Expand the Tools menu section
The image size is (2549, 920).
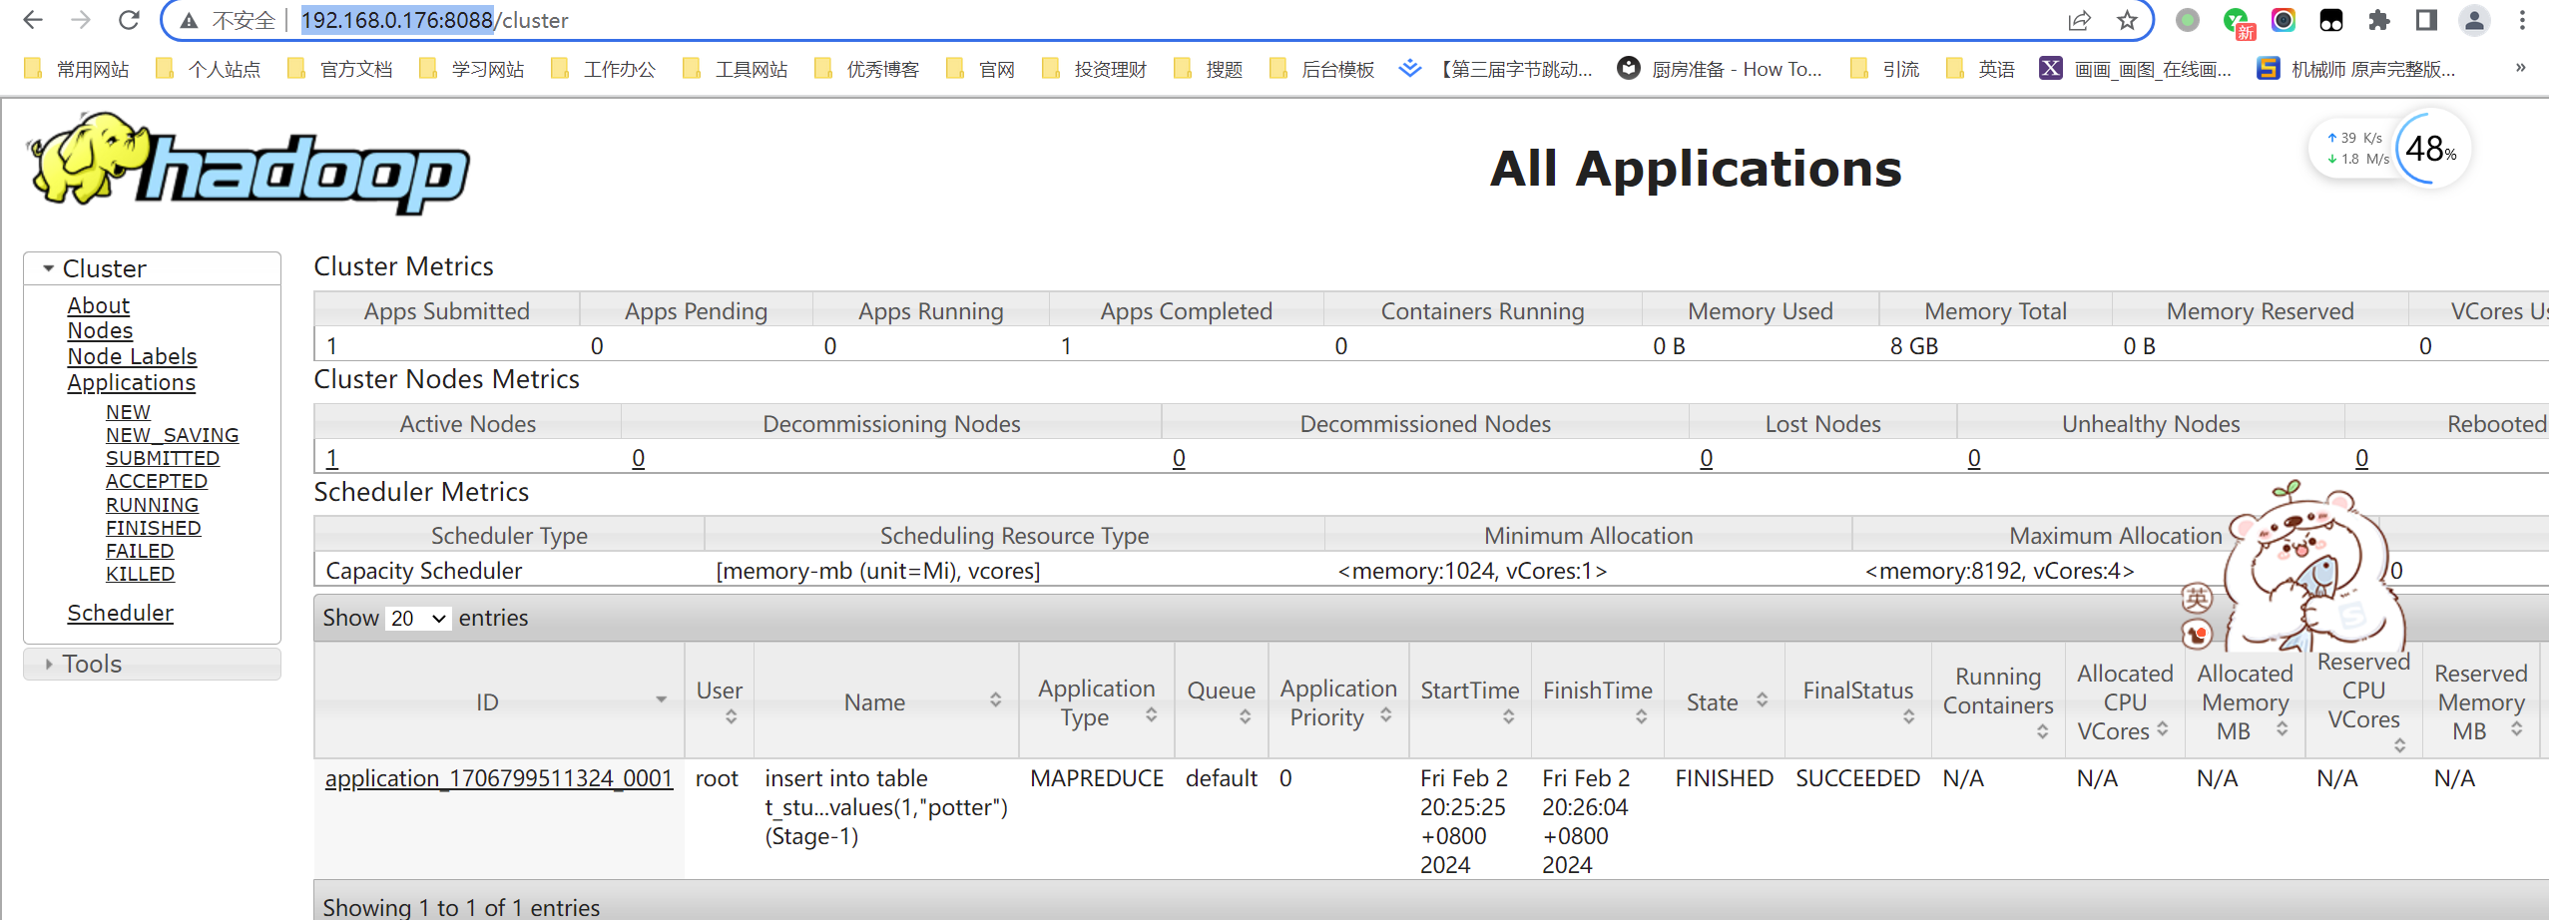click(152, 664)
